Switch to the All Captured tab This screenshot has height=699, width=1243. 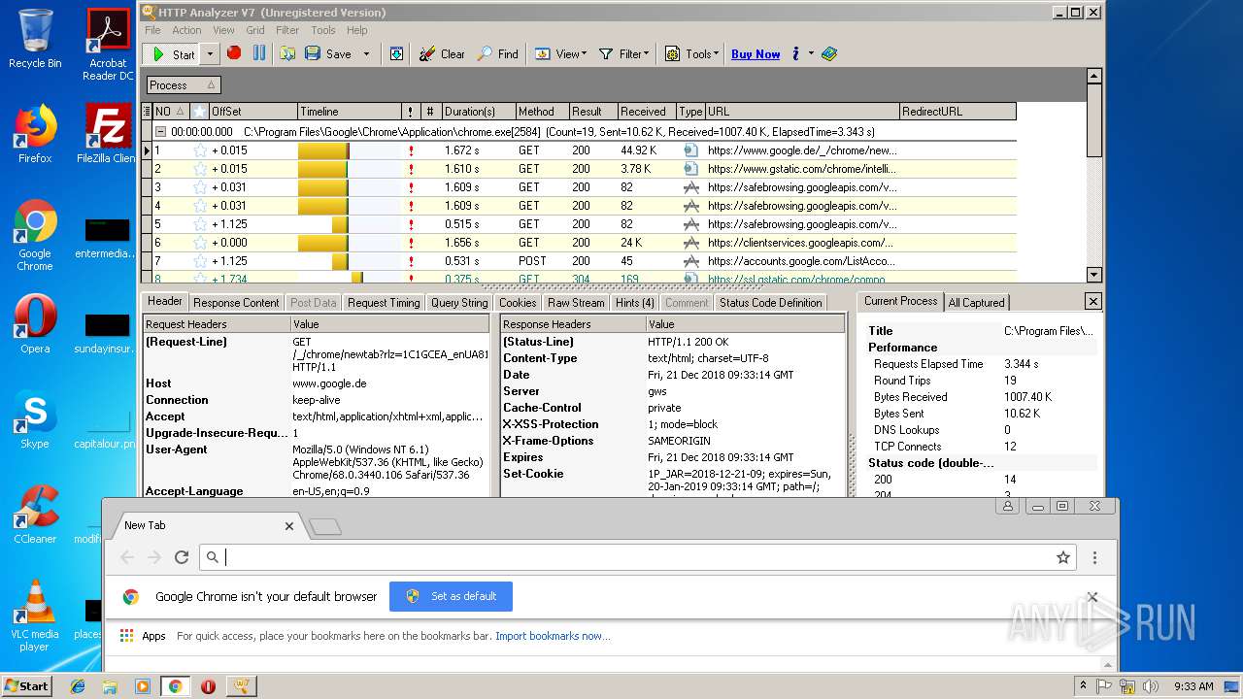976,303
